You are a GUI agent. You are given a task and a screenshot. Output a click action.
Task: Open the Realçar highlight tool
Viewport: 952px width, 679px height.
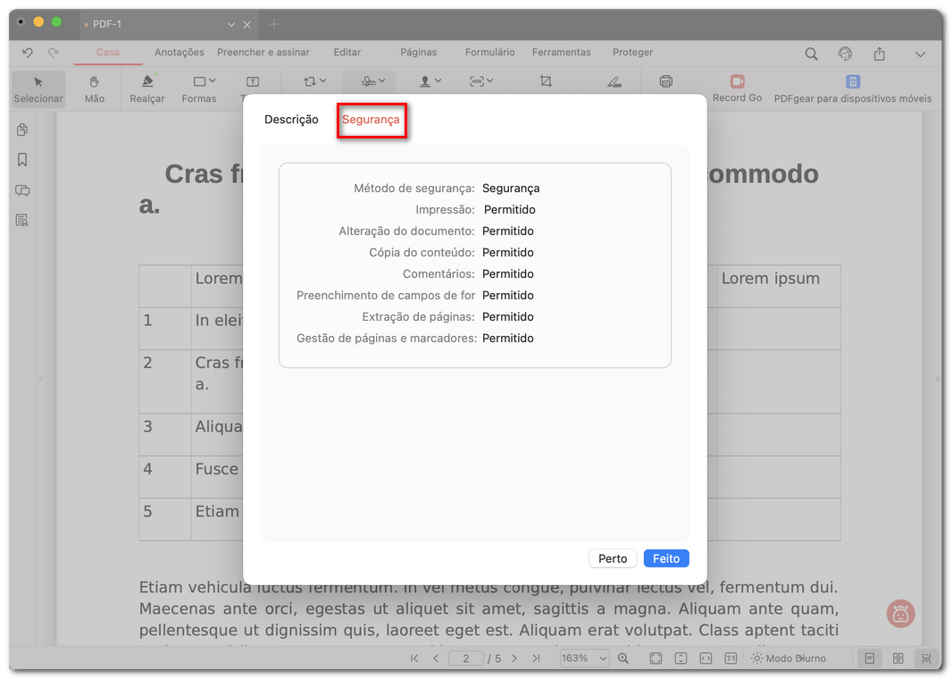(146, 88)
